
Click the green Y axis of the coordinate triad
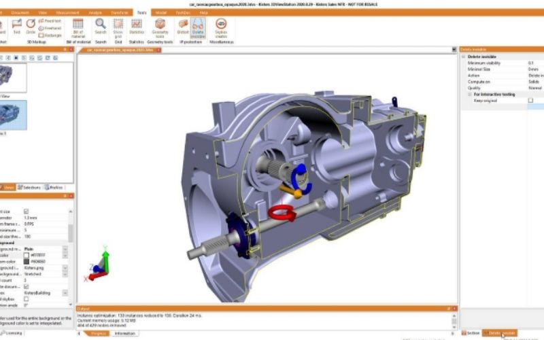tap(106, 260)
